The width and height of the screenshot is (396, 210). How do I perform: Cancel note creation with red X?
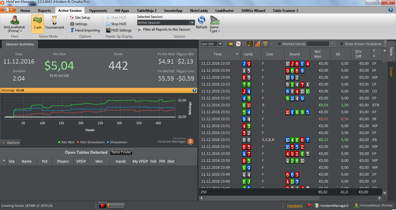pyautogui.click(x=102, y=206)
